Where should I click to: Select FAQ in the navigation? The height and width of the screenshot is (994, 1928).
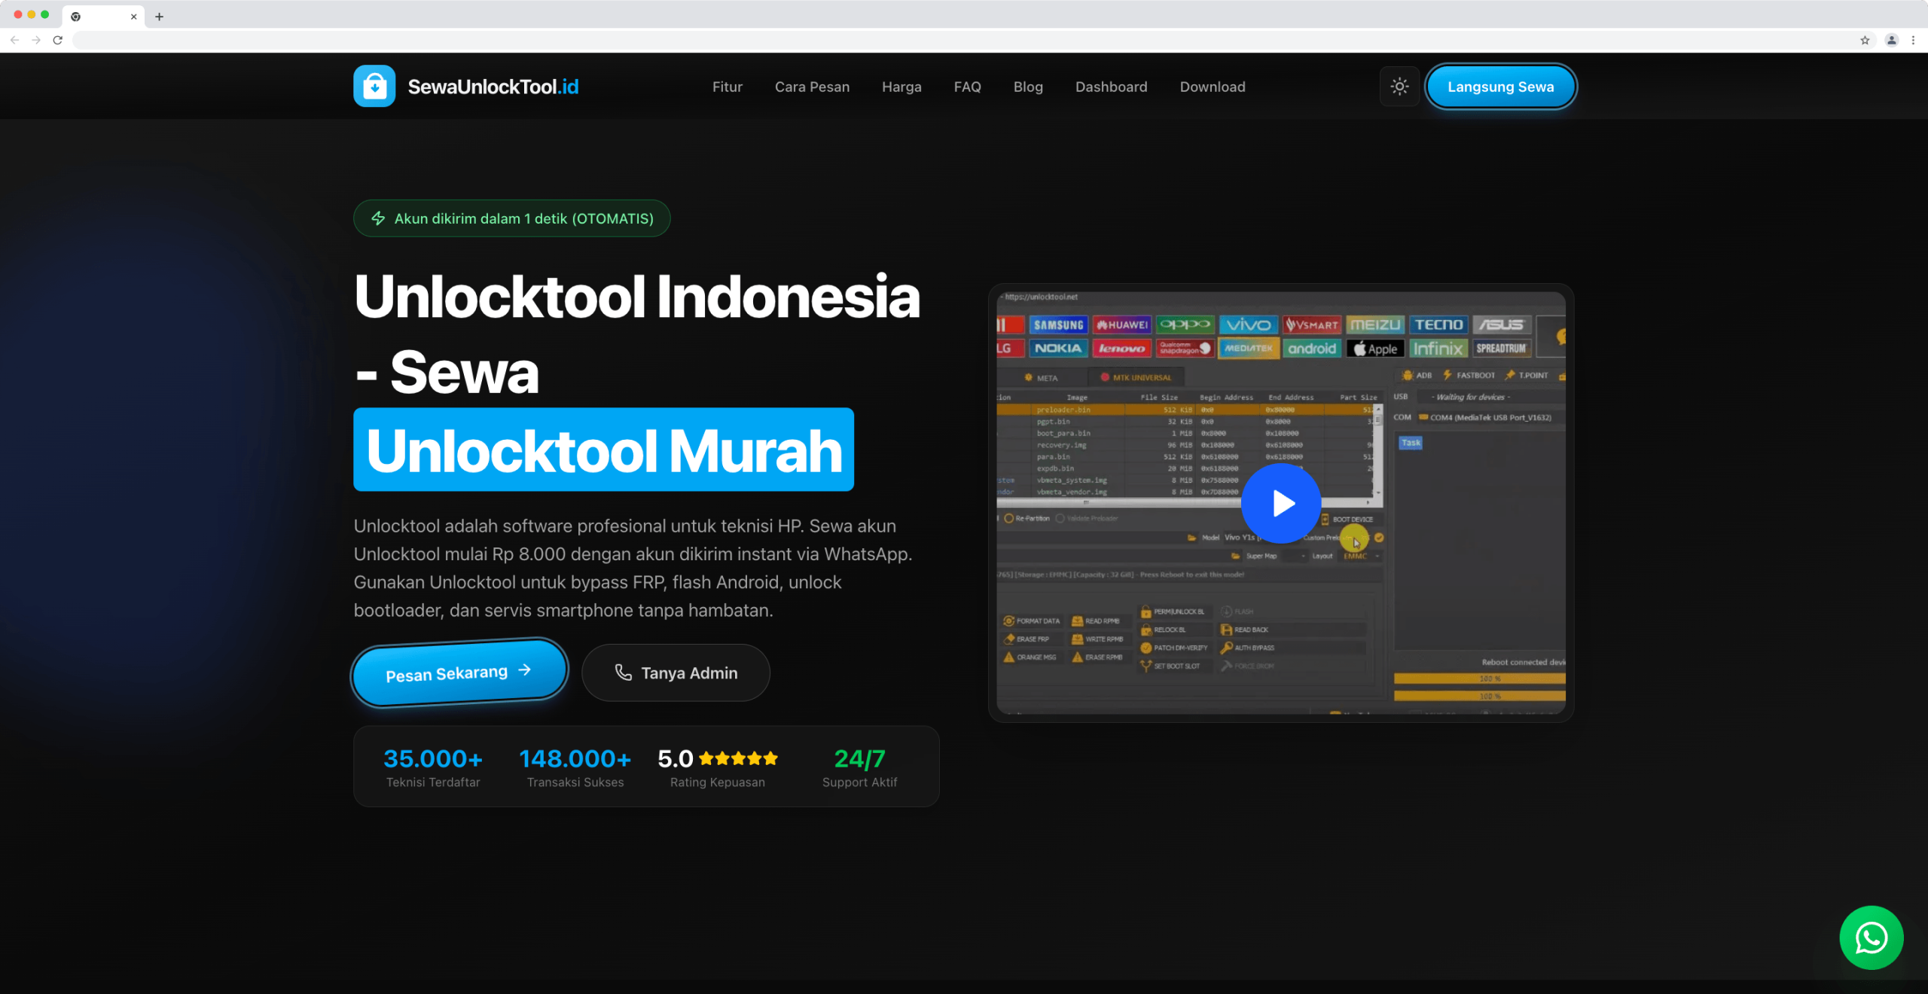point(967,87)
